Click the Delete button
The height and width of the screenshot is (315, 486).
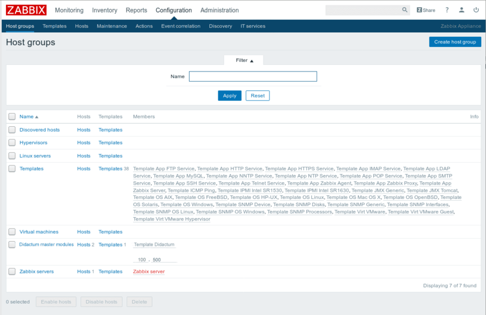click(139, 302)
